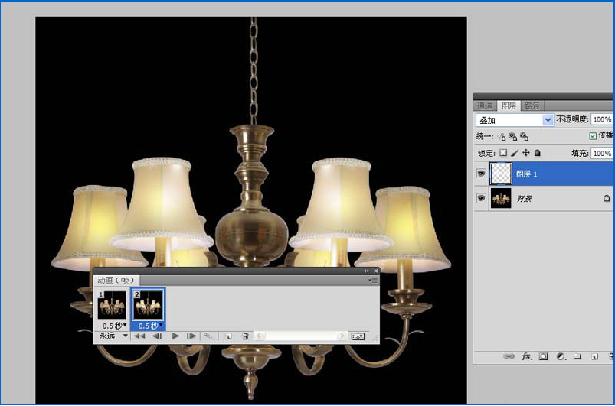Close the animation panel
The image size is (615, 406).
click(x=375, y=271)
